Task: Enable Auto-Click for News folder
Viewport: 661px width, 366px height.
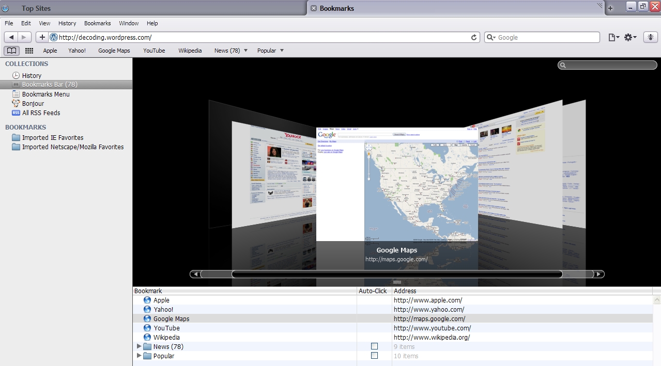Action: tap(374, 346)
